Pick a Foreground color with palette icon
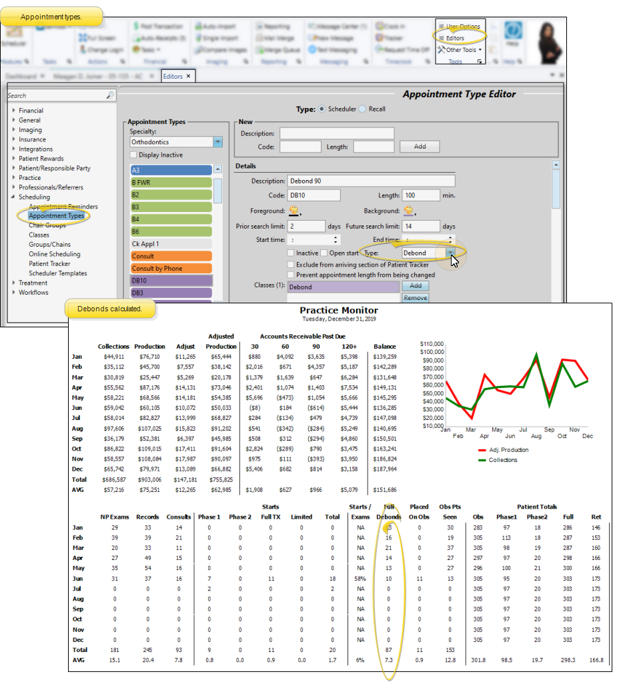 [294, 211]
